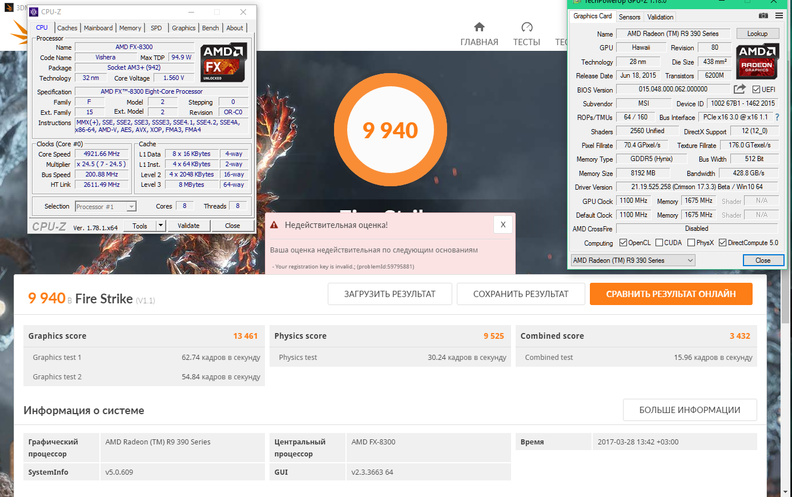The image size is (792, 497).
Task: Open the GPU-Z hamburger menu
Action: pyautogui.click(x=779, y=16)
